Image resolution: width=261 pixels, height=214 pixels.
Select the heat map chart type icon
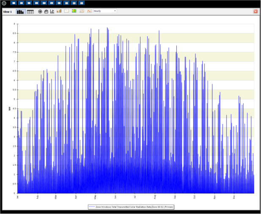(74, 11)
